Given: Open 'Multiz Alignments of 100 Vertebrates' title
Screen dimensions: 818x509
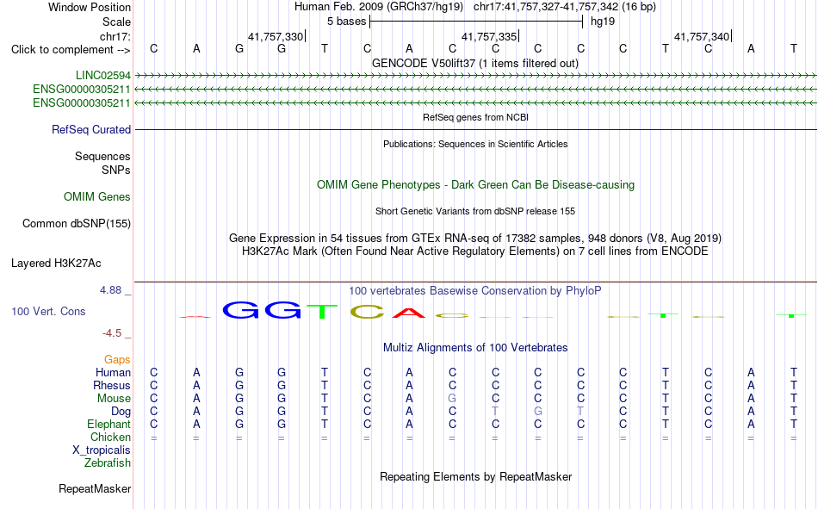Looking at the screenshot, I should 475,348.
